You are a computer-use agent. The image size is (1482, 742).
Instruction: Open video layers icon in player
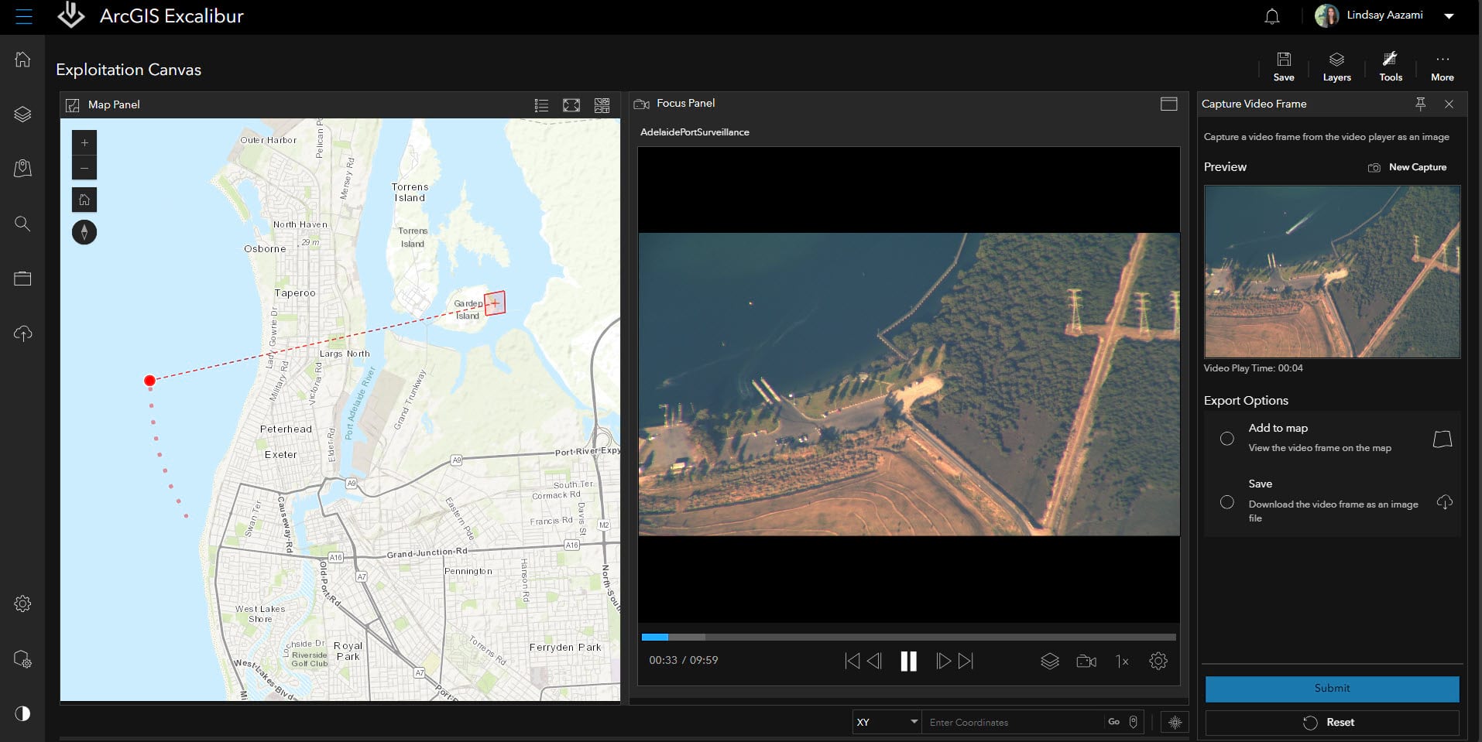pos(1049,661)
